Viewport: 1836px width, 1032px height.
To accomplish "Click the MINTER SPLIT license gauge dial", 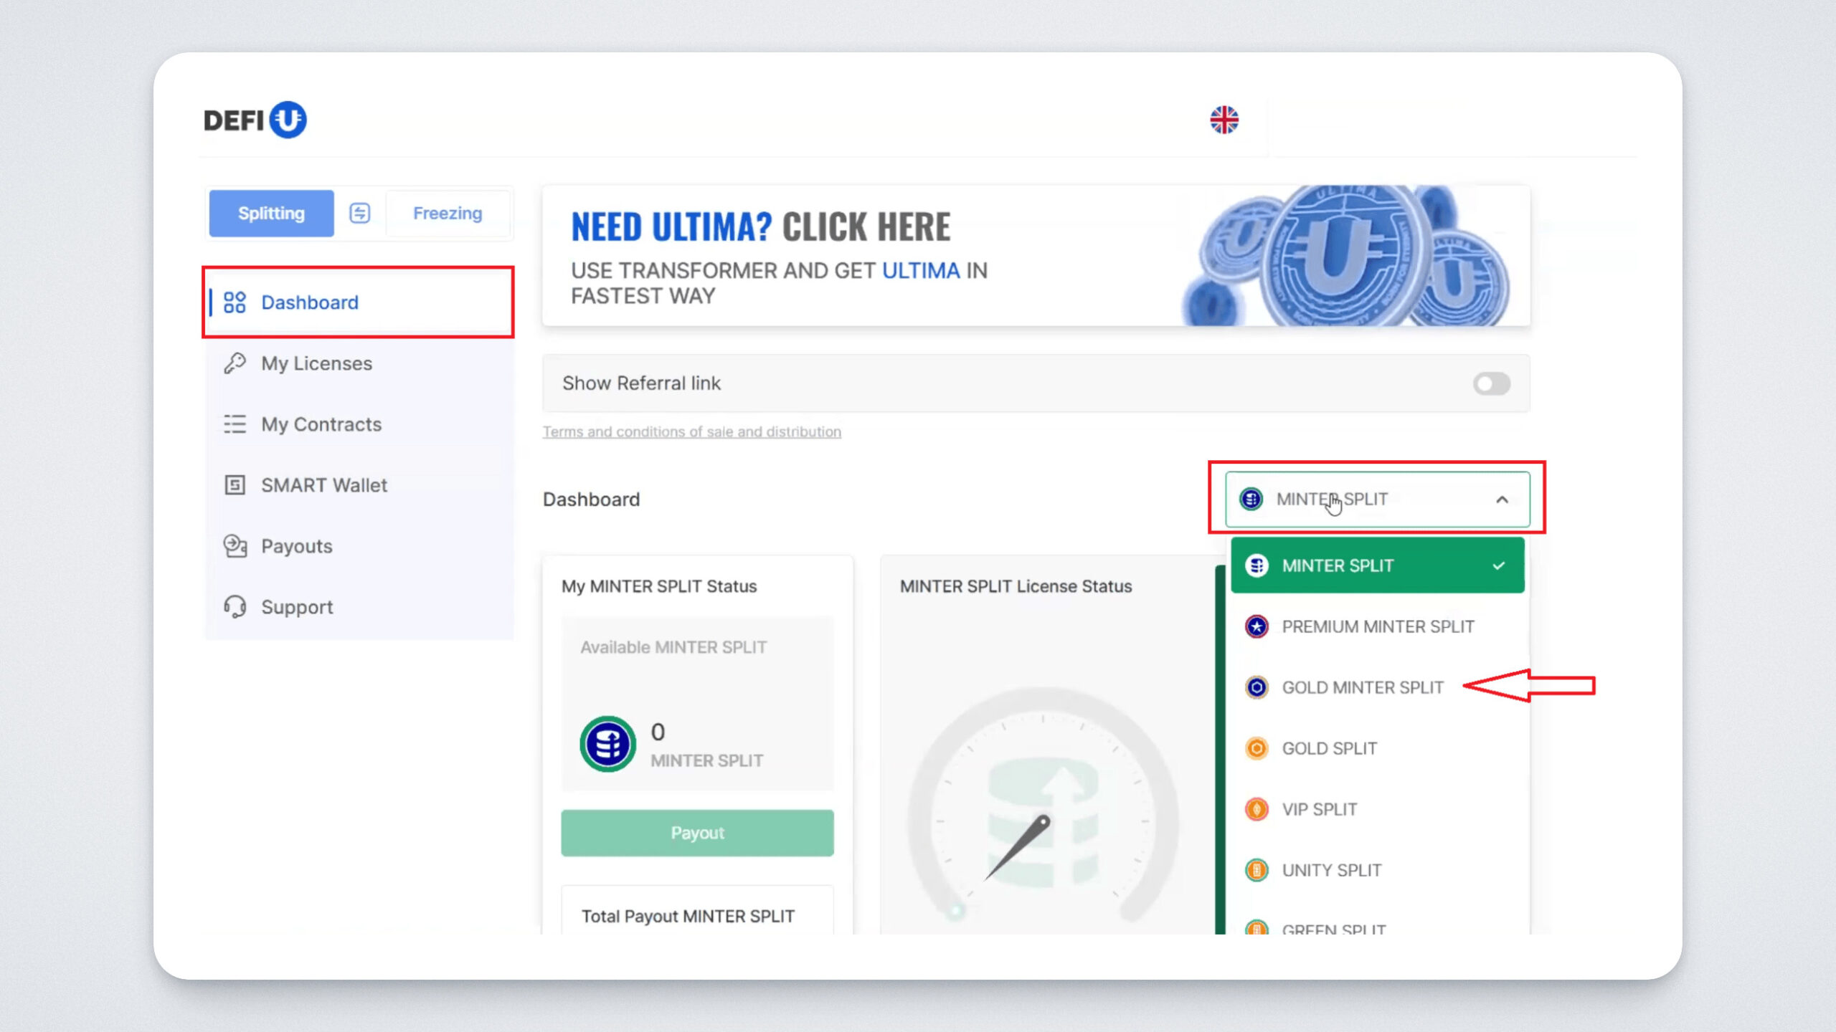I will coord(1042,810).
